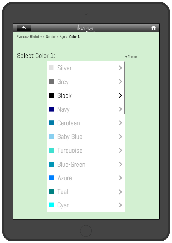Go back to Events in breadcrumb
The image size is (172, 243).
pos(22,37)
